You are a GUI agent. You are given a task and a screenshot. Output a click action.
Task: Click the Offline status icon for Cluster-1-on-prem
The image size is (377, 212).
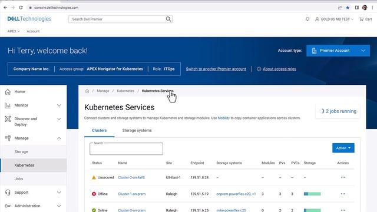click(x=94, y=194)
